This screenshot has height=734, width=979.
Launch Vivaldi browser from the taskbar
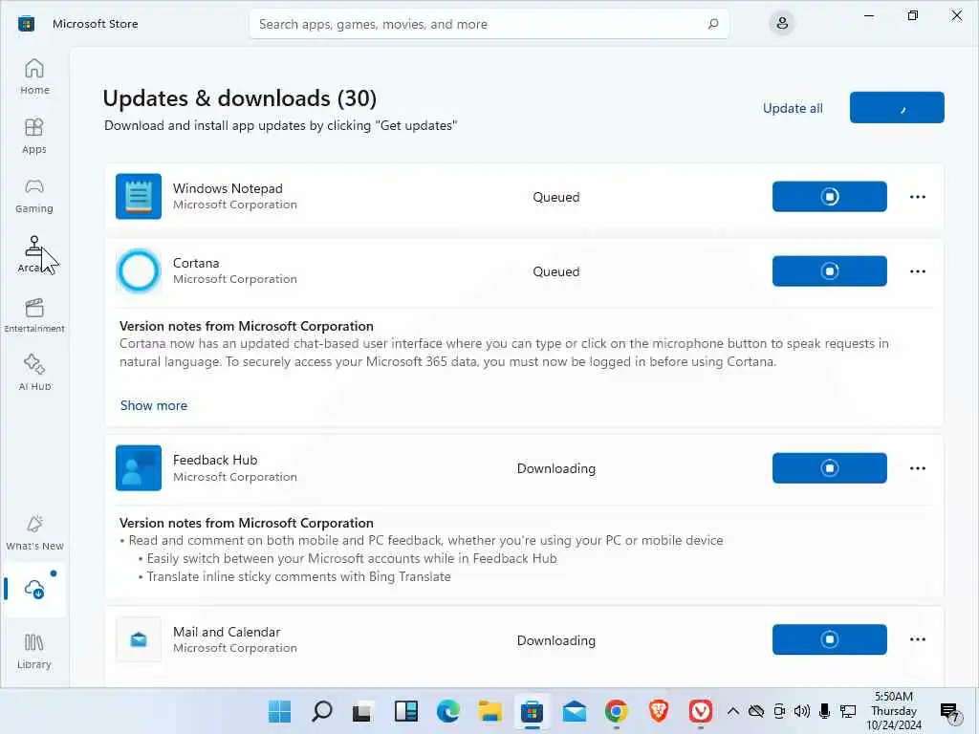click(x=701, y=711)
